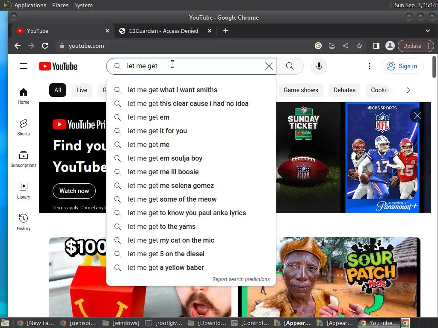Click Report search predictions link
438x328 pixels.
click(241, 279)
